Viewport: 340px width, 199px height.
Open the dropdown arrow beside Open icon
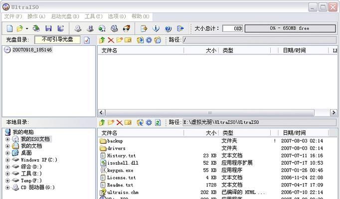tap(27, 28)
